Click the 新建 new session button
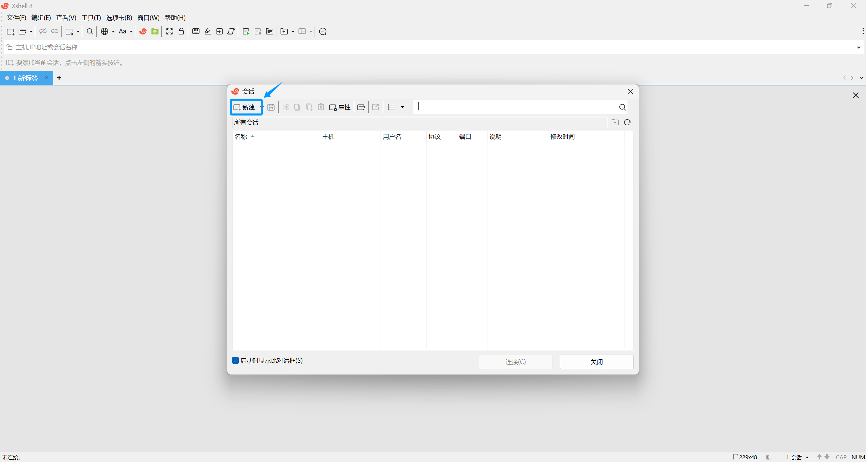The height and width of the screenshot is (462, 866). 245,107
